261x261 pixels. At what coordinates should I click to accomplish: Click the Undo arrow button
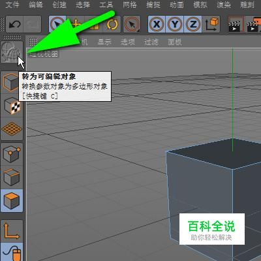coord(15,24)
